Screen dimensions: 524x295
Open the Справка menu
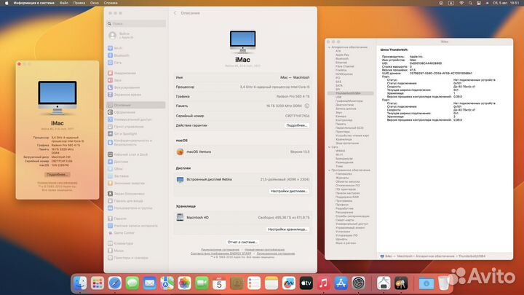(x=111, y=3)
